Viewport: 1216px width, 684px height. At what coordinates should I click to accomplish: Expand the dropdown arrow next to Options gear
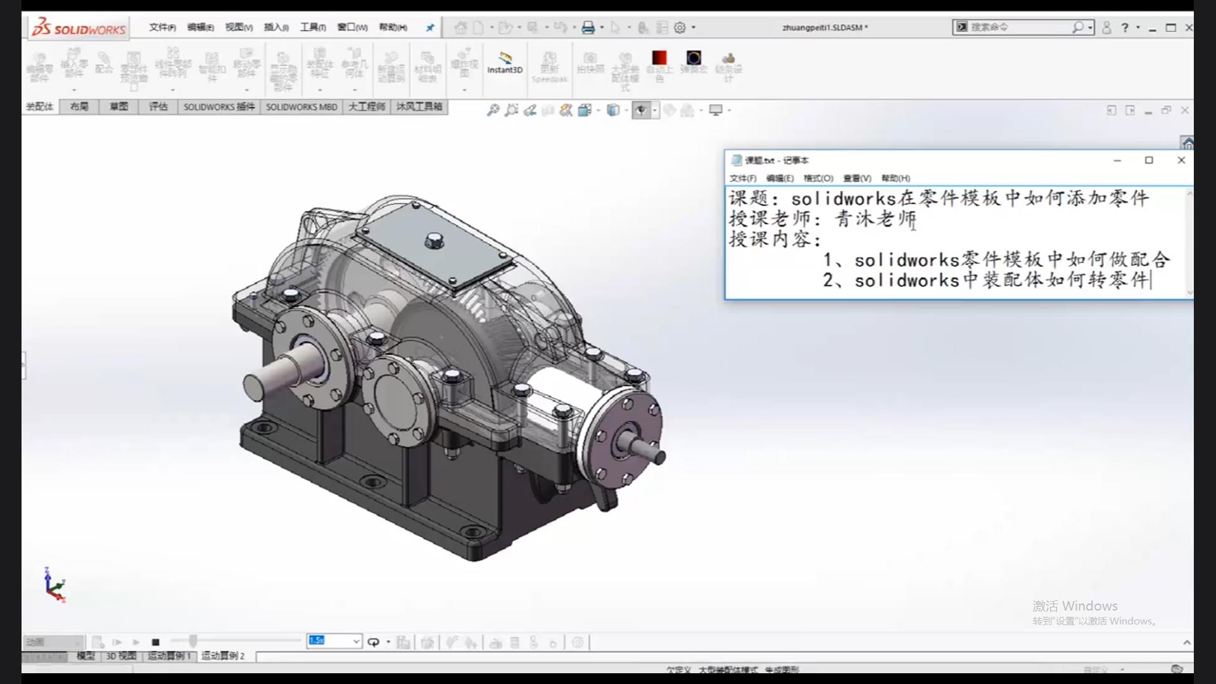[x=693, y=27]
